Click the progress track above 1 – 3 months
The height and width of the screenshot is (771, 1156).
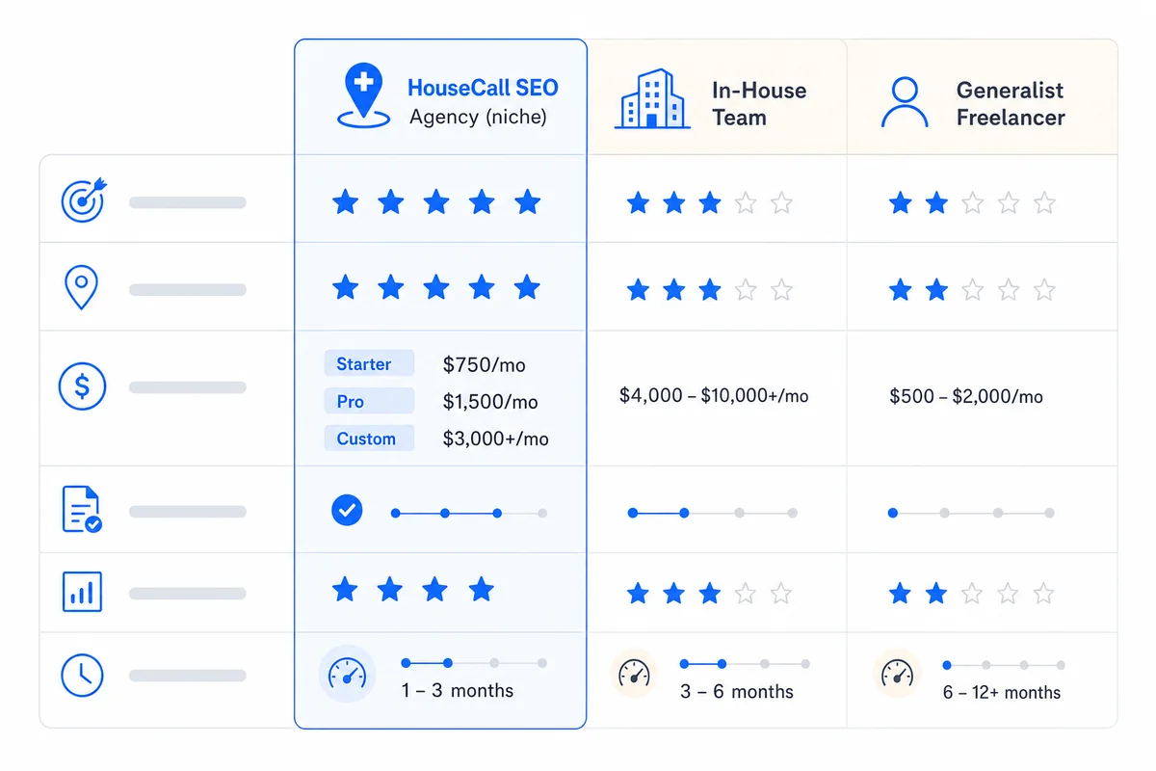click(x=474, y=663)
